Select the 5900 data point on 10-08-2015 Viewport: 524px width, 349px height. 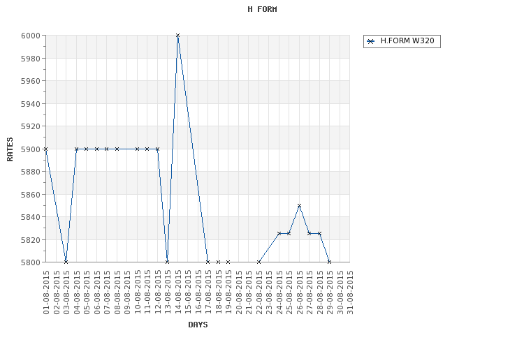pyautogui.click(x=138, y=149)
